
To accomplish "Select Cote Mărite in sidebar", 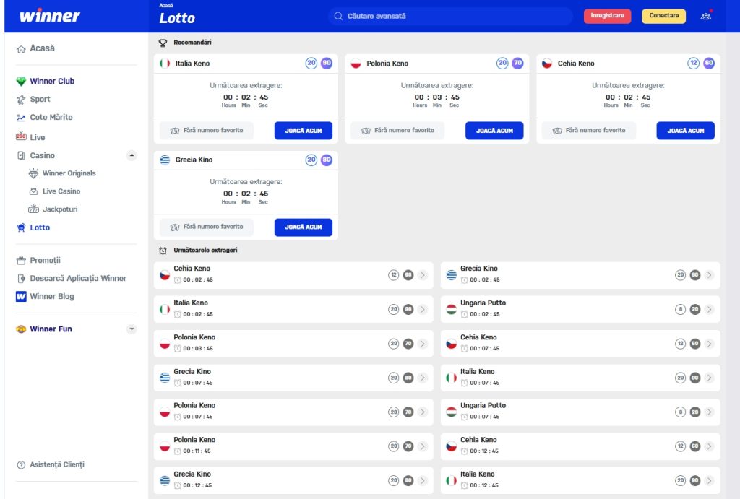I will coord(51,117).
